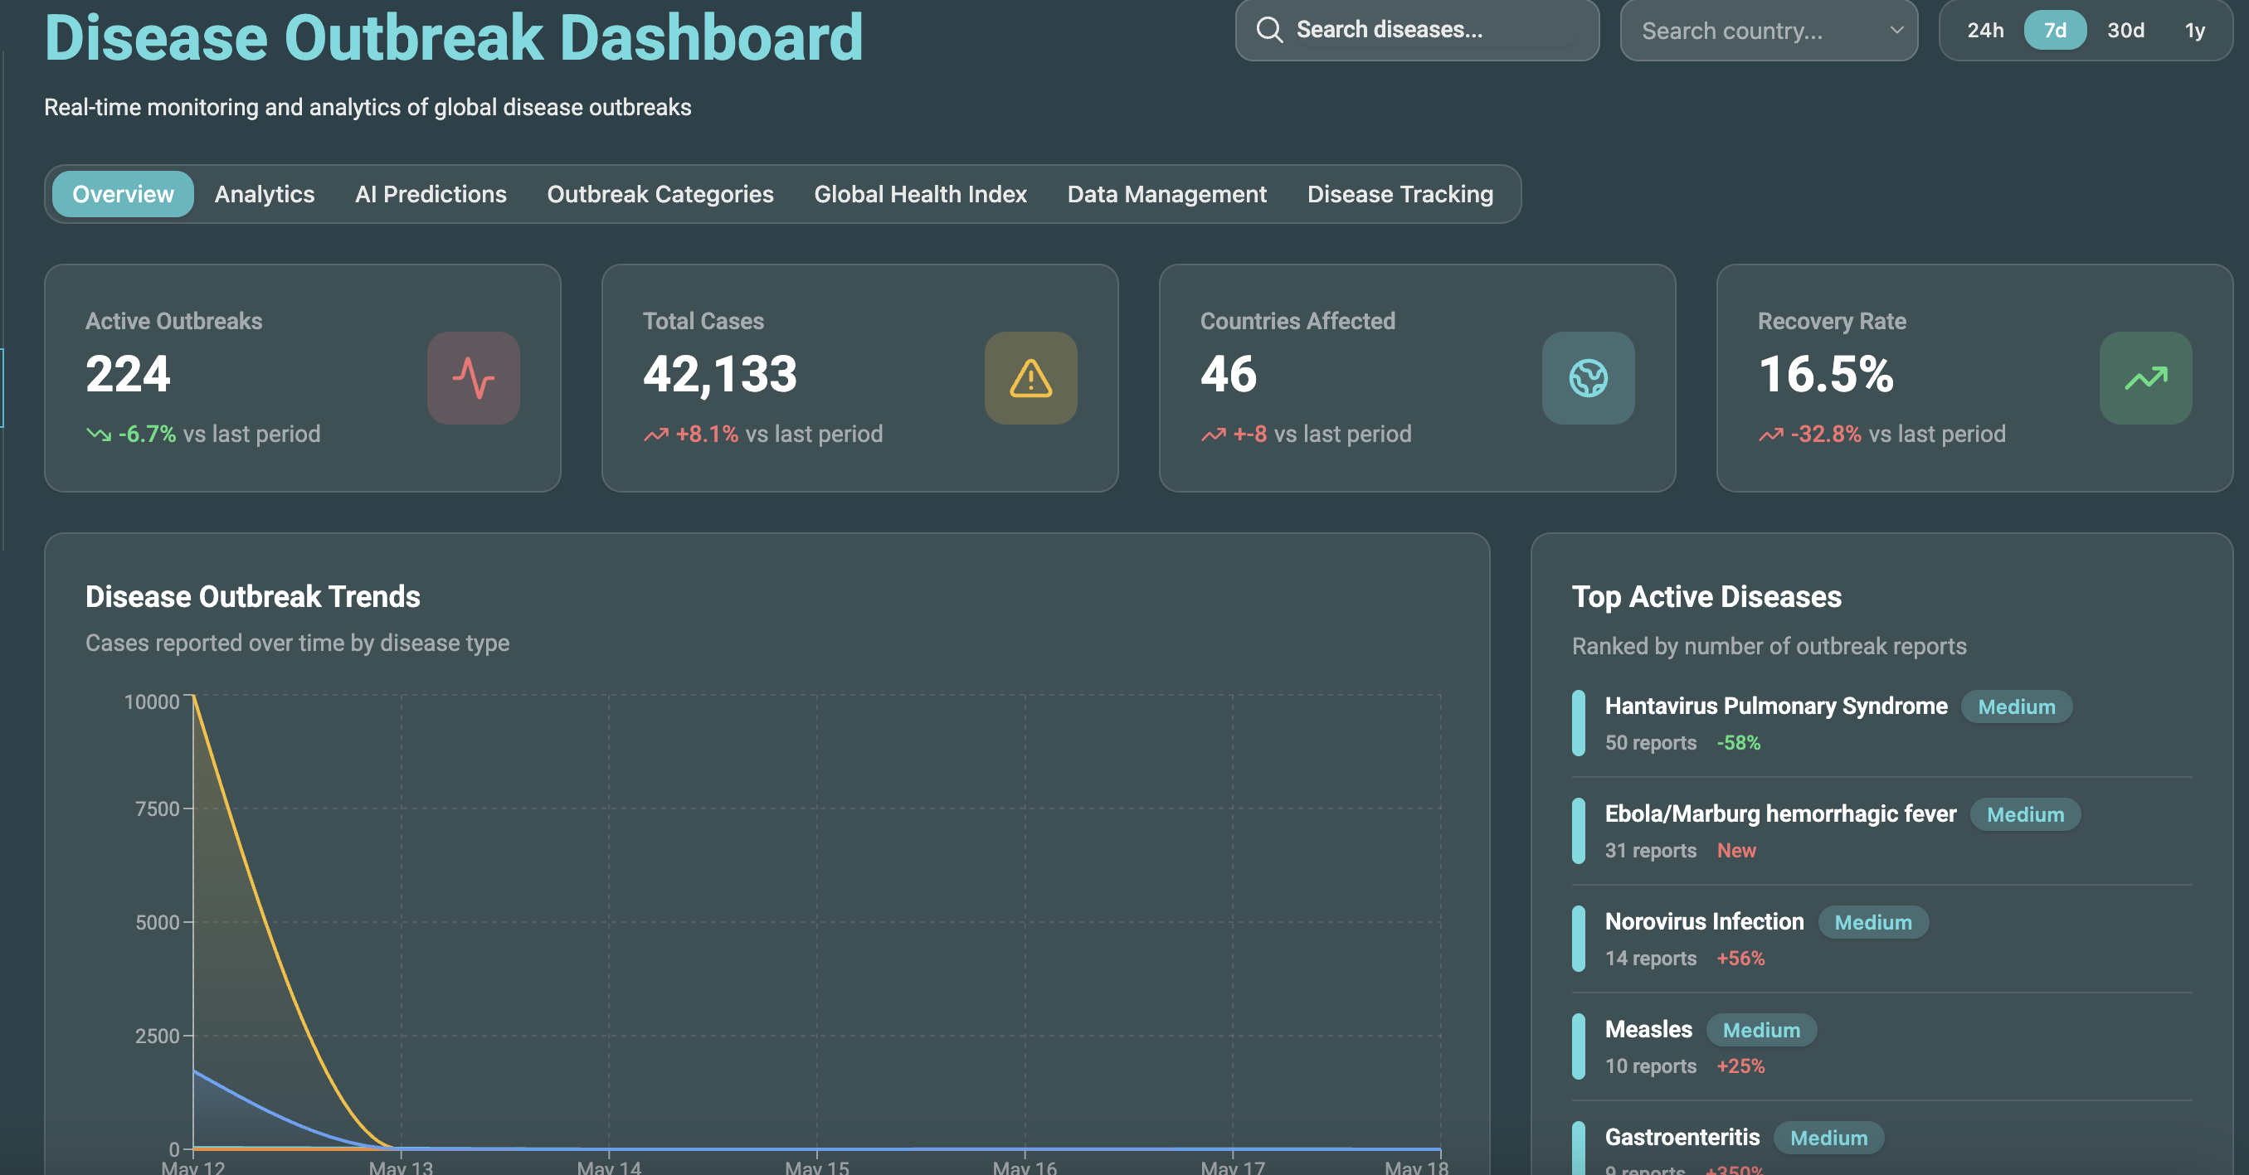Click the 224 Active Outbreaks value
This screenshot has width=2249, height=1175.
click(x=129, y=374)
